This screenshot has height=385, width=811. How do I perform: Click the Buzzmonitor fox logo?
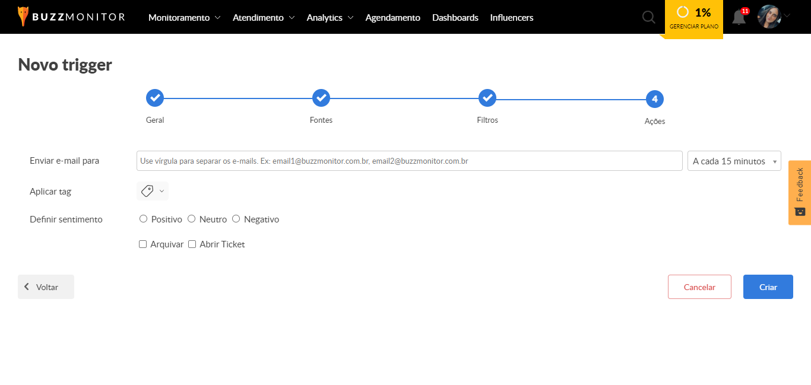point(23,17)
